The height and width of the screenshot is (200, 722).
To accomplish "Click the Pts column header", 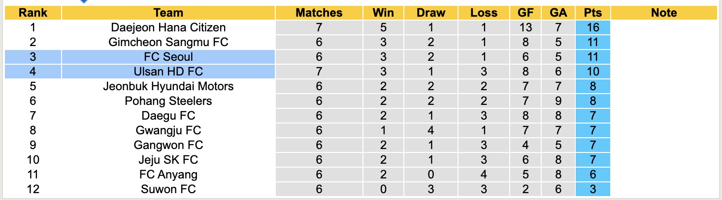I will 593,13.
